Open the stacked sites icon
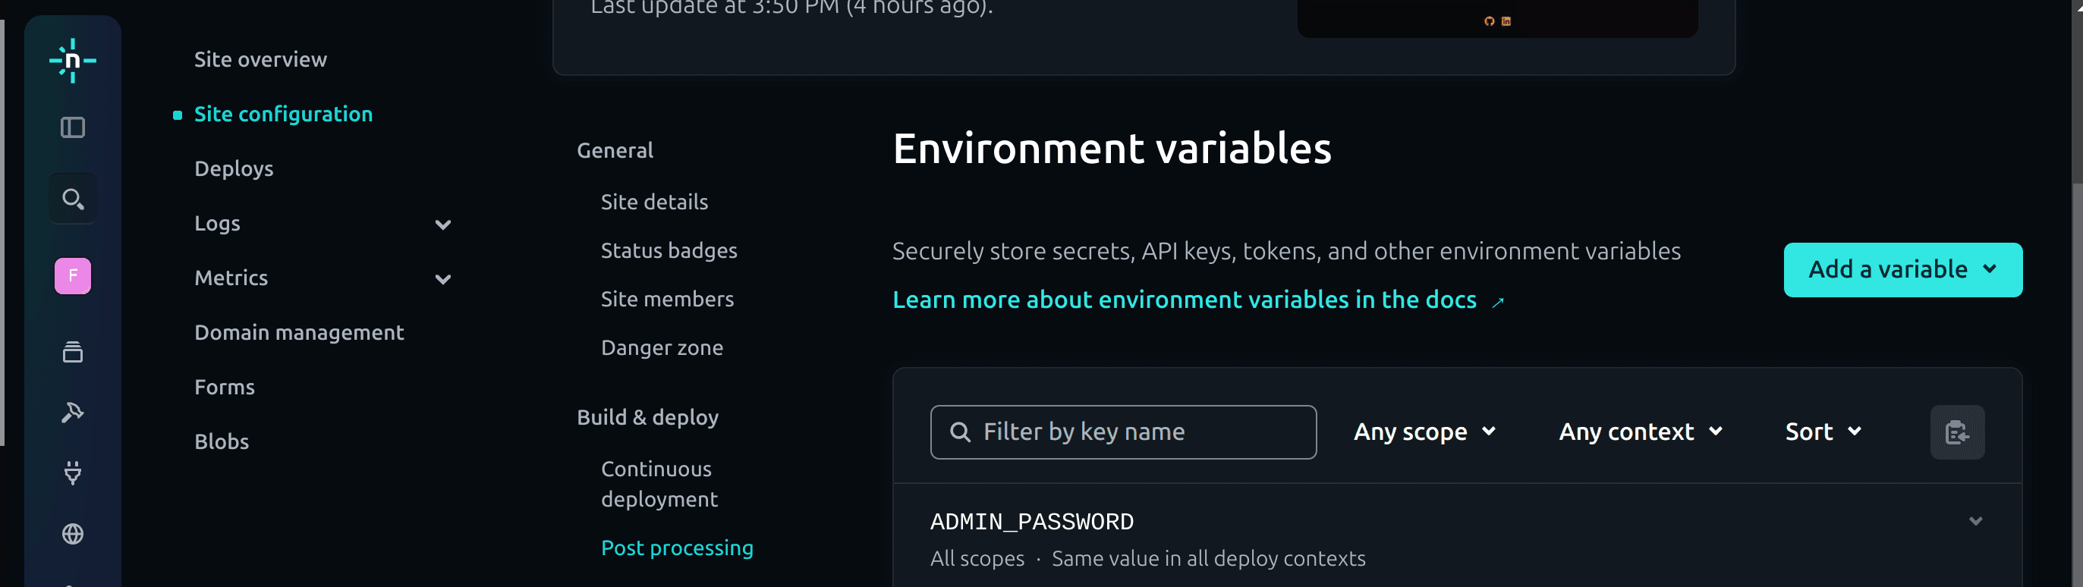 click(x=73, y=352)
